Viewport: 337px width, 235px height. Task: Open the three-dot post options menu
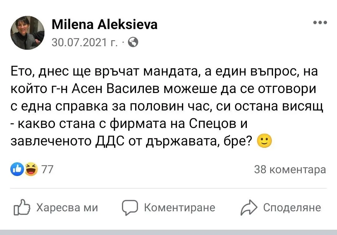(x=320, y=23)
